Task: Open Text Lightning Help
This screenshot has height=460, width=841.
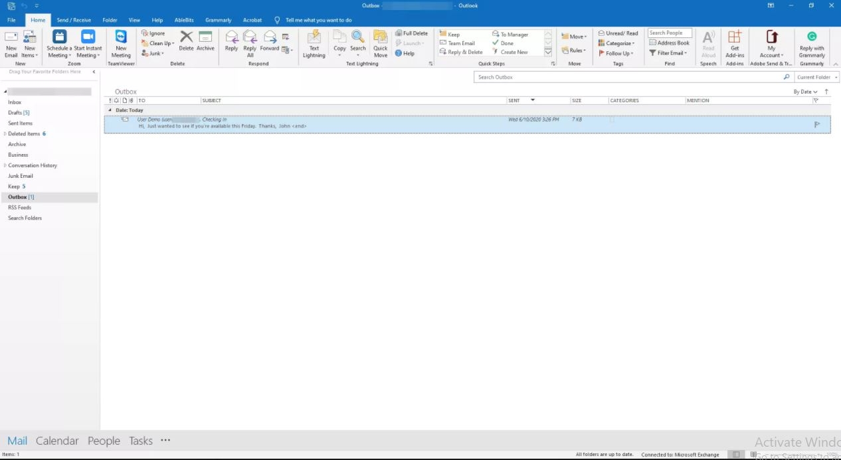Action: pyautogui.click(x=405, y=53)
